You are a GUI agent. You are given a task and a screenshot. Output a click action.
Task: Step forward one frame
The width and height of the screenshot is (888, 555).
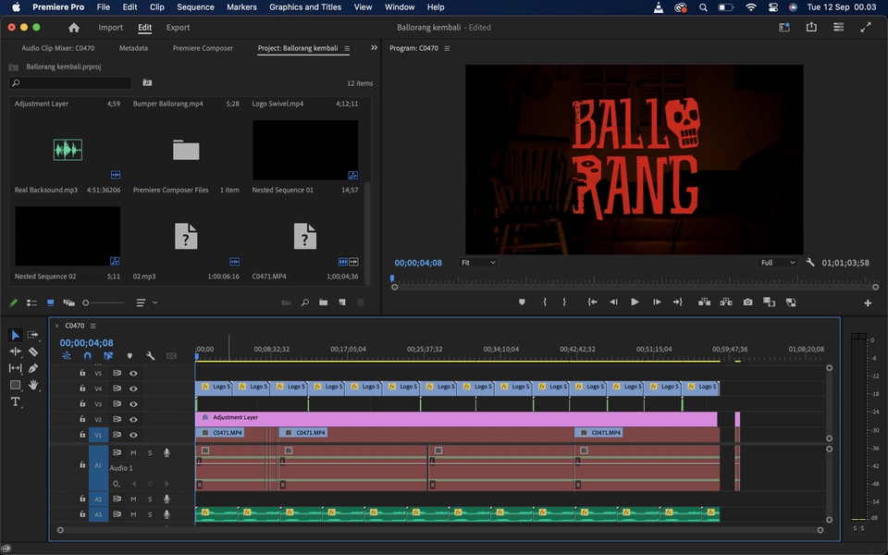657,302
